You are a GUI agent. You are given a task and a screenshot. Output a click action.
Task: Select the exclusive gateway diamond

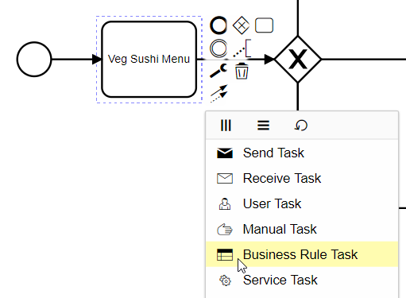pyautogui.click(x=298, y=60)
